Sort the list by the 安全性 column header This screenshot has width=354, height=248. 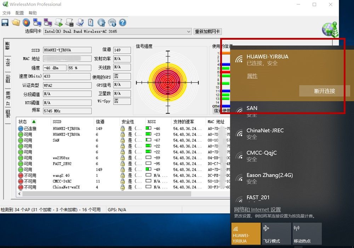click(x=132, y=122)
